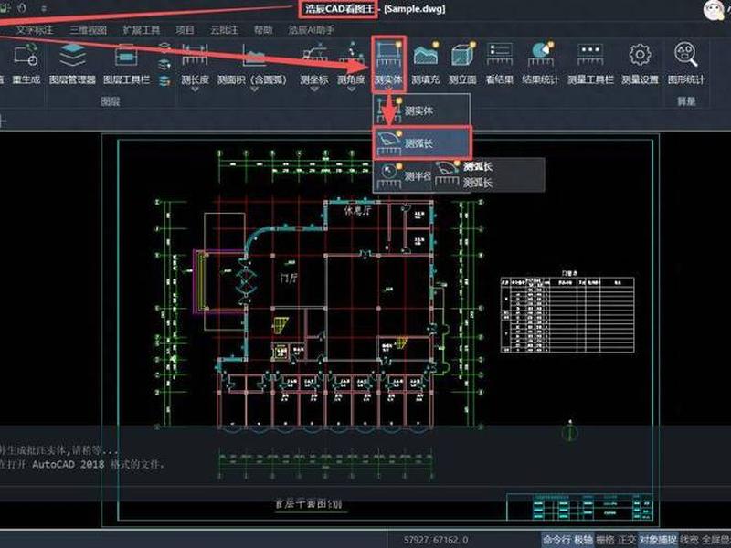
Task: Open 图形统计 shape statistics
Action: click(x=686, y=62)
